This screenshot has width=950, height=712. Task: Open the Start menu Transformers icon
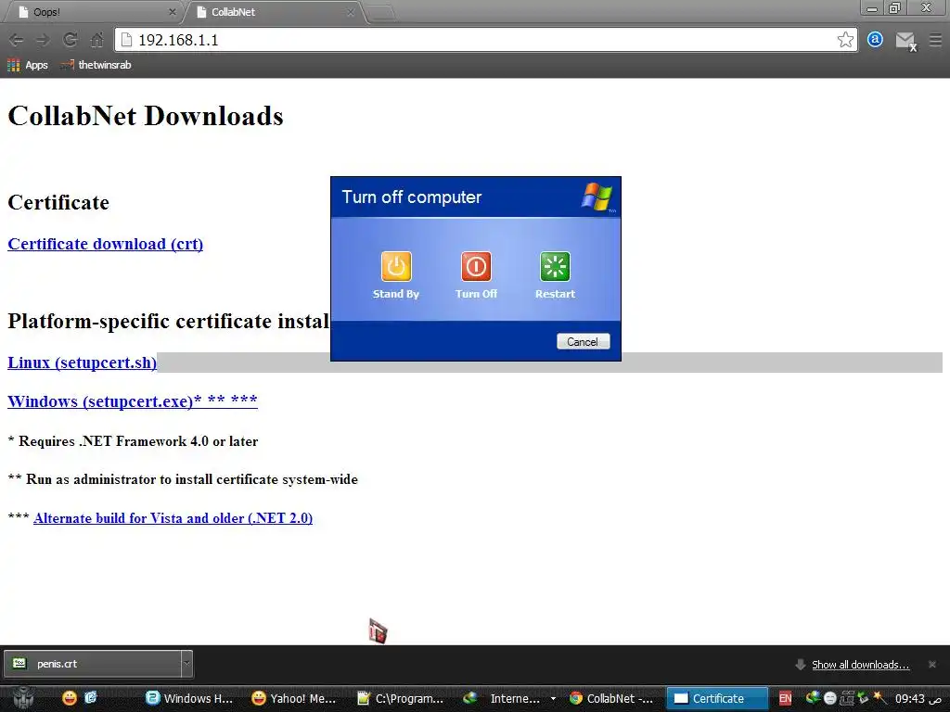23,698
